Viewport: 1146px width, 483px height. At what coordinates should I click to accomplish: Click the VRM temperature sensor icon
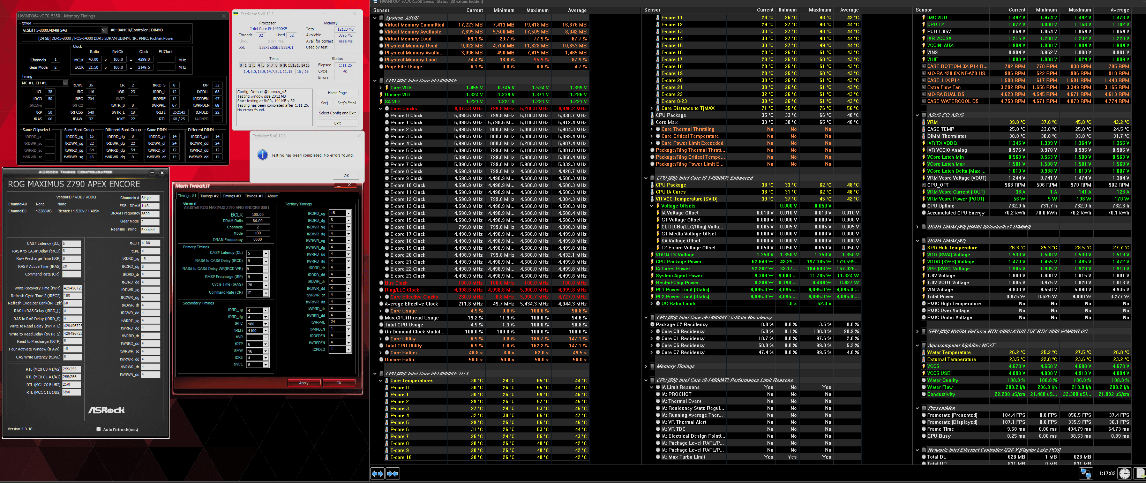pos(923,122)
